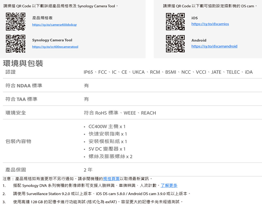Viewport: 262px width, 208px height.
Task: Click the 產品規格表 label text
Action: coord(42,18)
